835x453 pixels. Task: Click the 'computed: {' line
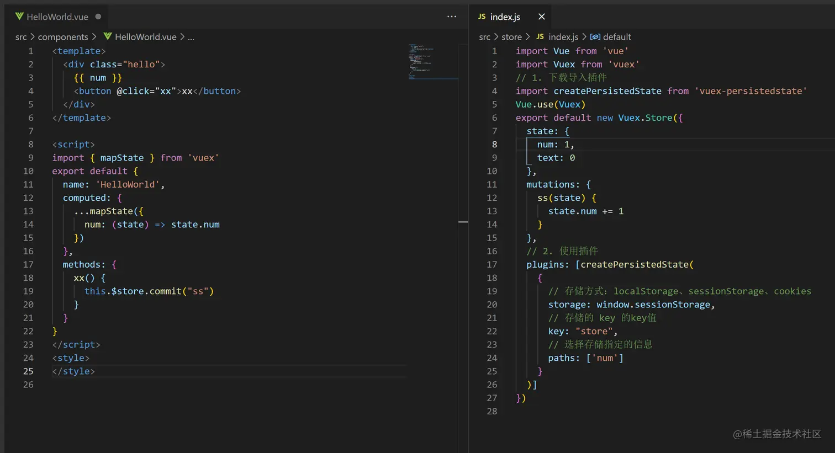point(92,198)
